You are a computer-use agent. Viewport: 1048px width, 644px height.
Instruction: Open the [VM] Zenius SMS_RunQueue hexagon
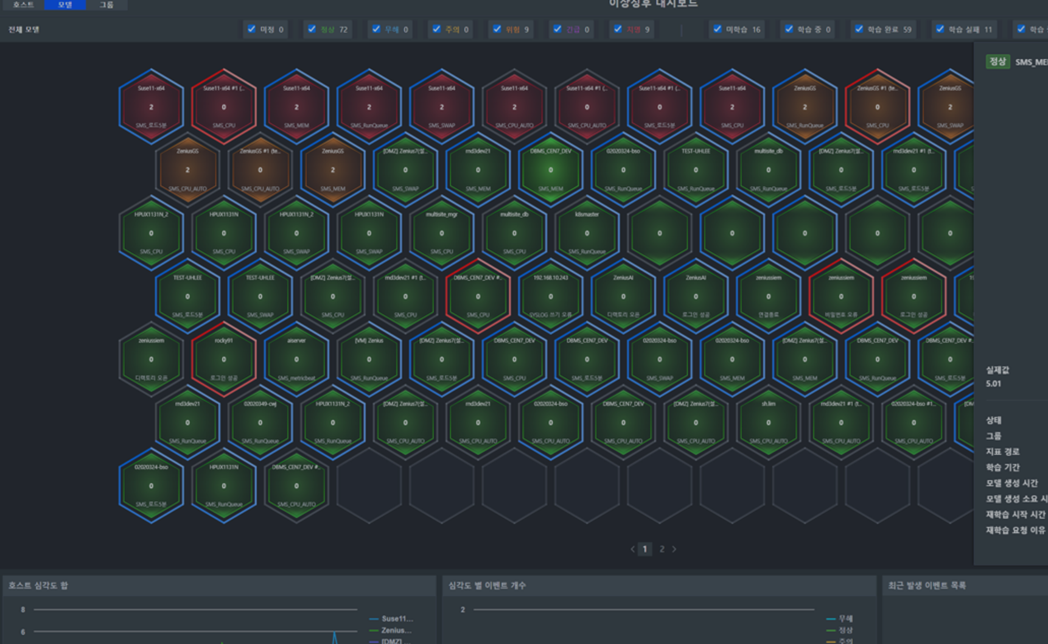(x=369, y=359)
